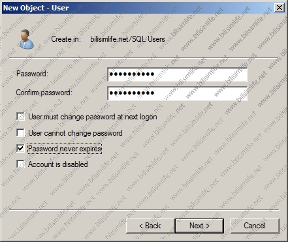This screenshot has width=288, height=242.
Task: Click the 'Confirm password:' field label
Action: pos(44,93)
